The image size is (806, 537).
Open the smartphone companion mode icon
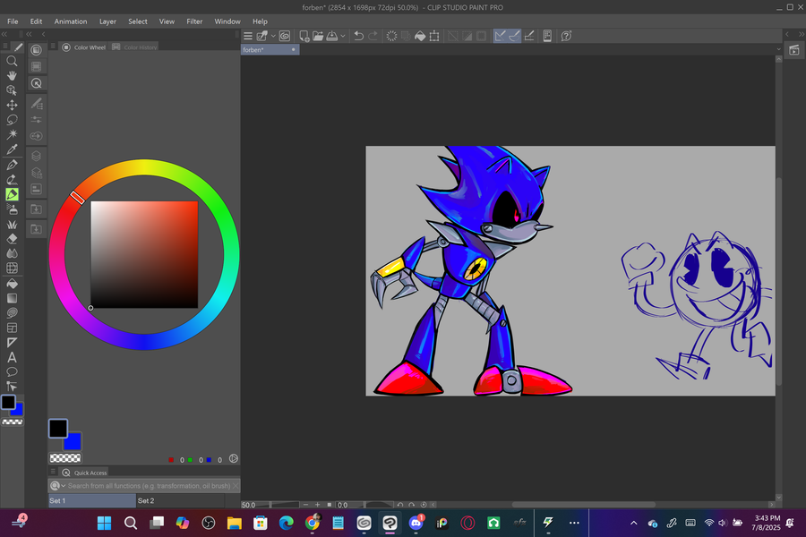click(547, 36)
